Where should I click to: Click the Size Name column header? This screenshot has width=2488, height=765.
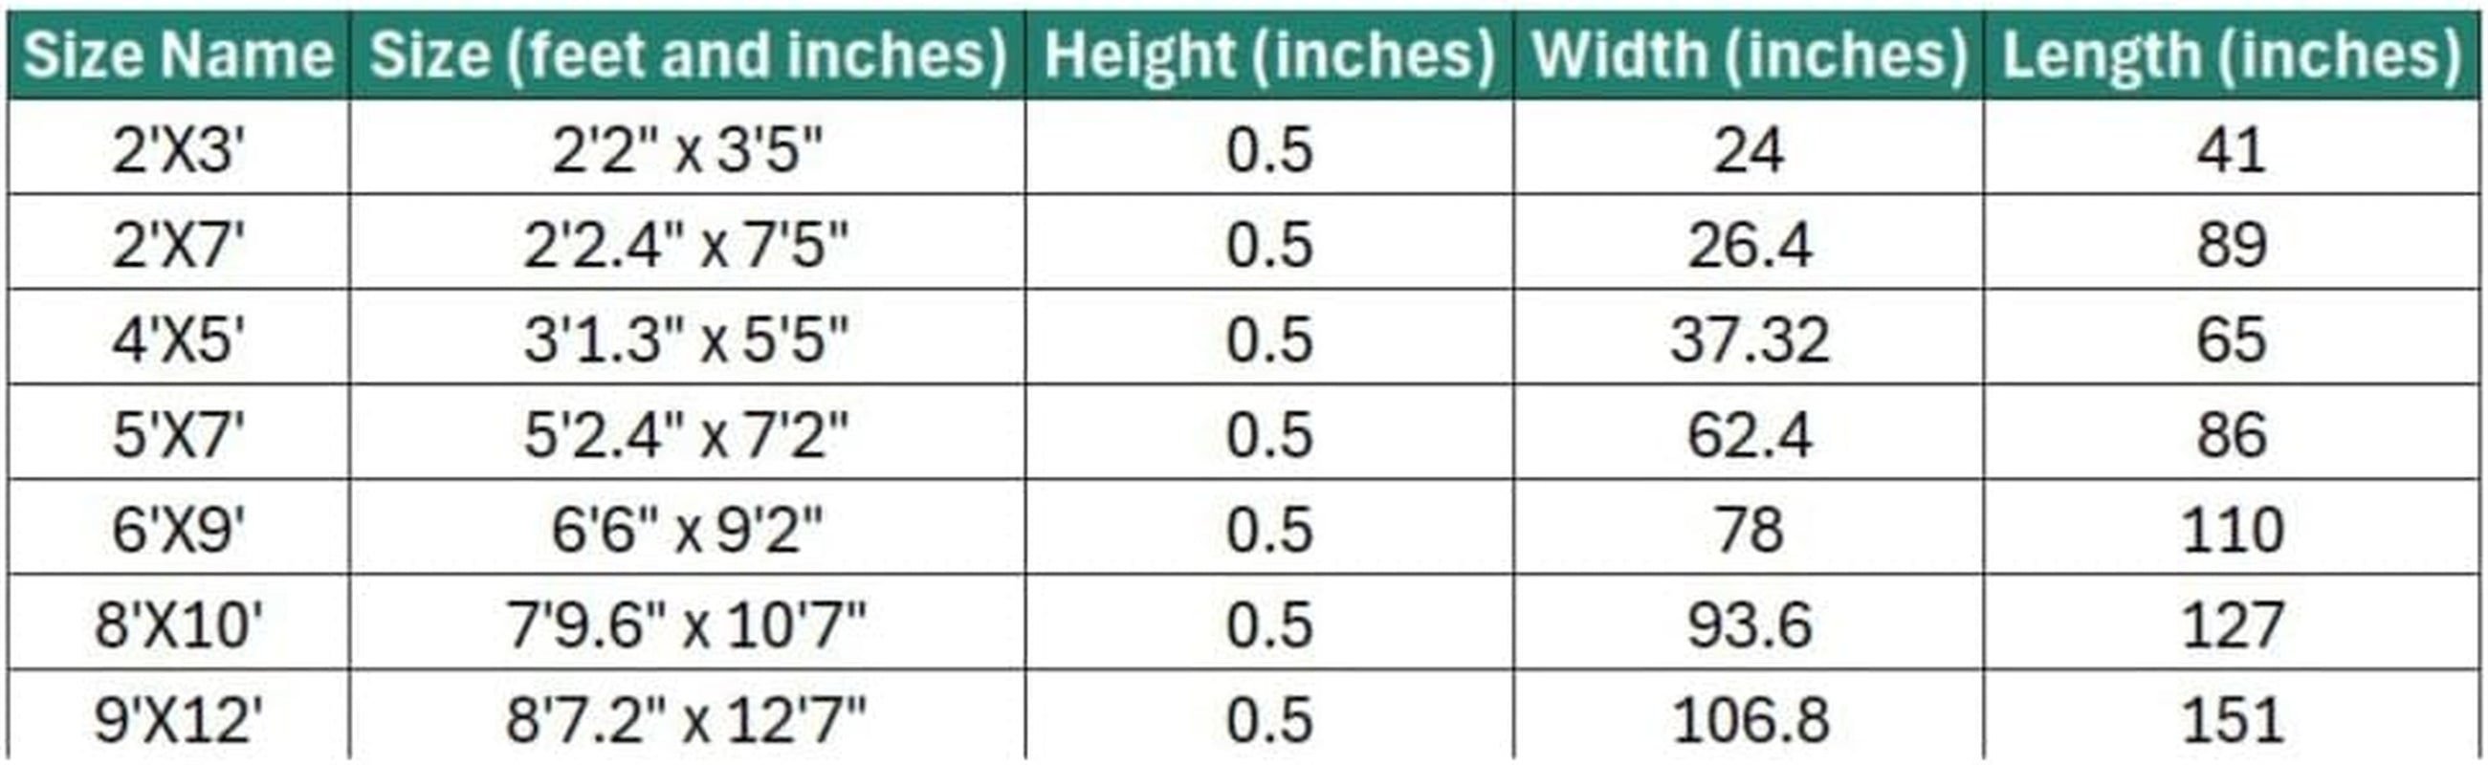179,55
